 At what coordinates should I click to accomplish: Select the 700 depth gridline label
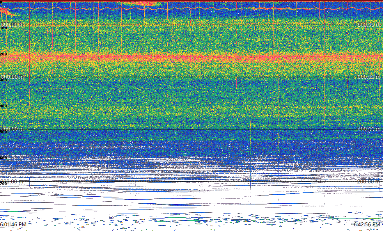4,184
